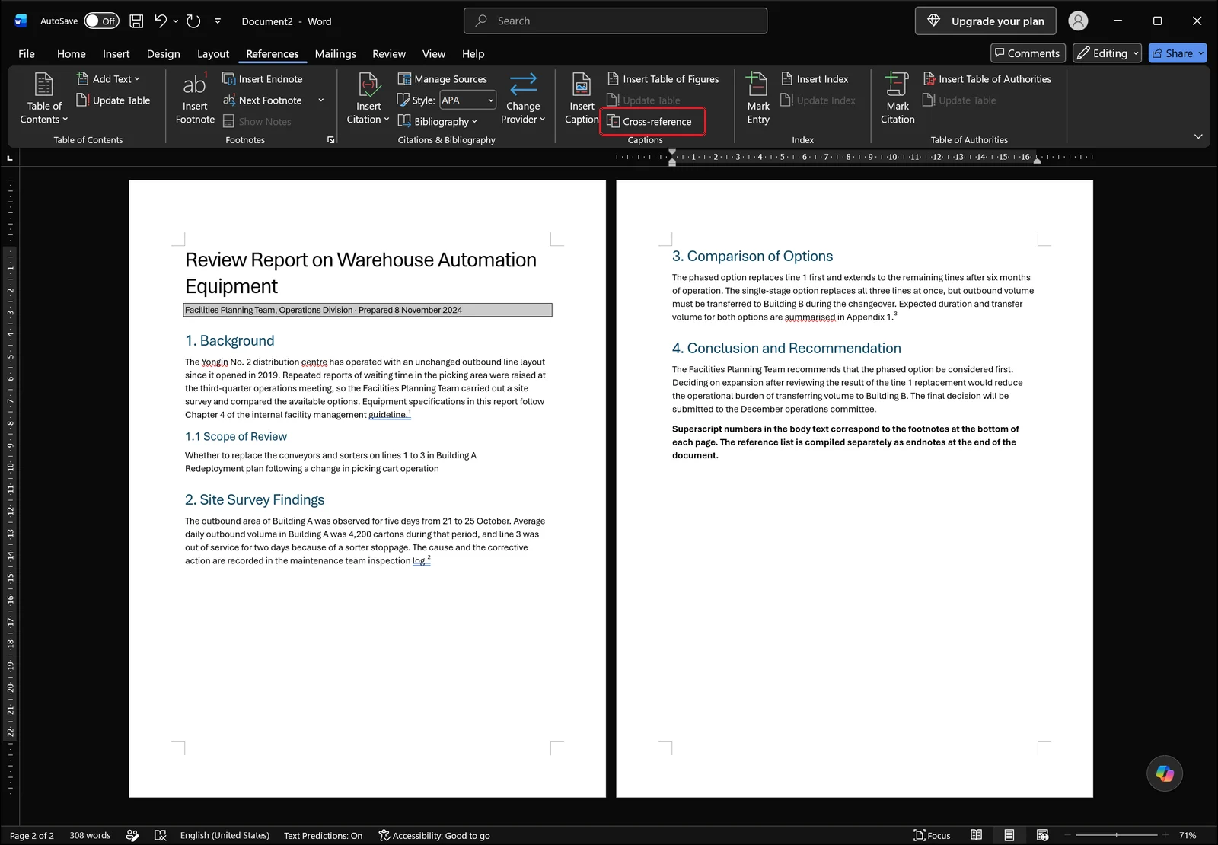1218x845 pixels.
Task: Click heading 3. Comparison of Options
Action: pos(752,256)
